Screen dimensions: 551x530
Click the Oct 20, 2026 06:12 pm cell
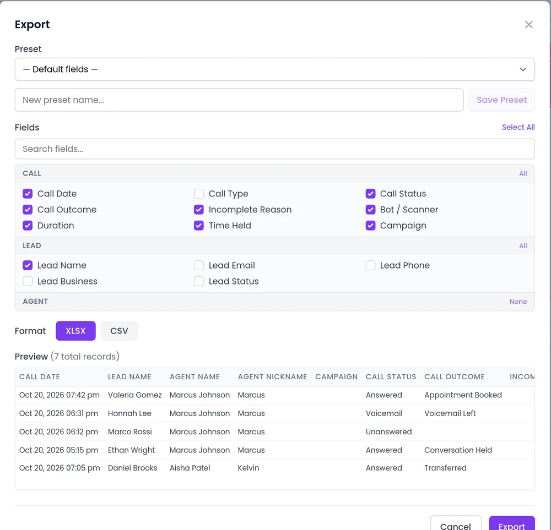tap(59, 431)
